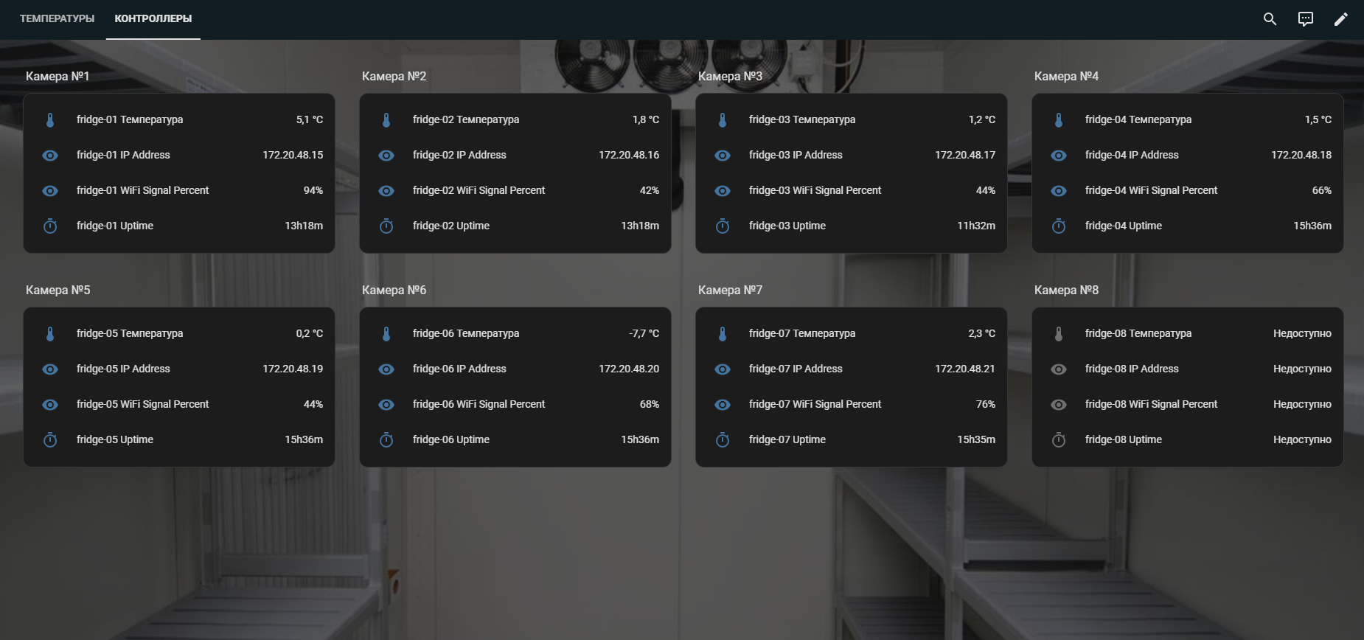Image resolution: width=1364 pixels, height=640 pixels.
Task: Click the fridge-02 Uptime timer icon
Action: [386, 226]
